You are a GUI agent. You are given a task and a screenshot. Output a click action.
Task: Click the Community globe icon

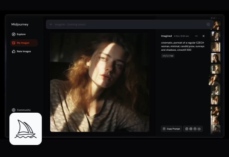click(14, 110)
